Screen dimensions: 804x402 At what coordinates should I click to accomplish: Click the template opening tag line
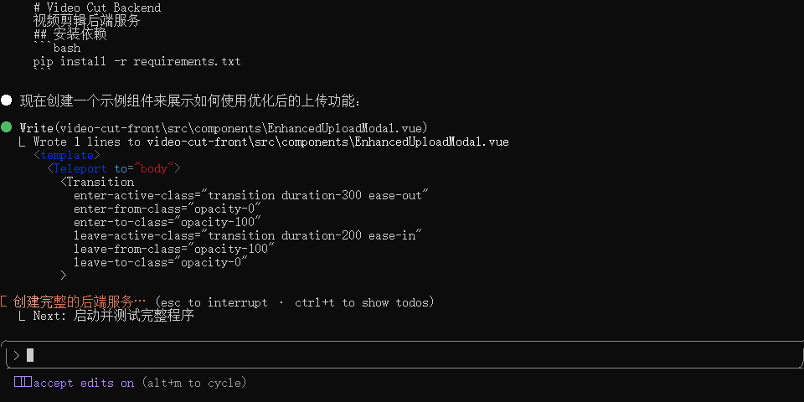pos(67,155)
